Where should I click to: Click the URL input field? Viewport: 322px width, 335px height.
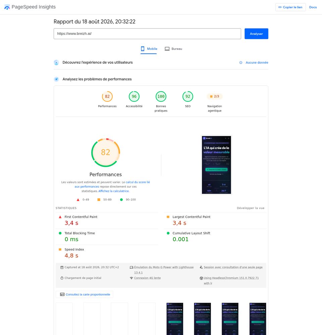(147, 34)
